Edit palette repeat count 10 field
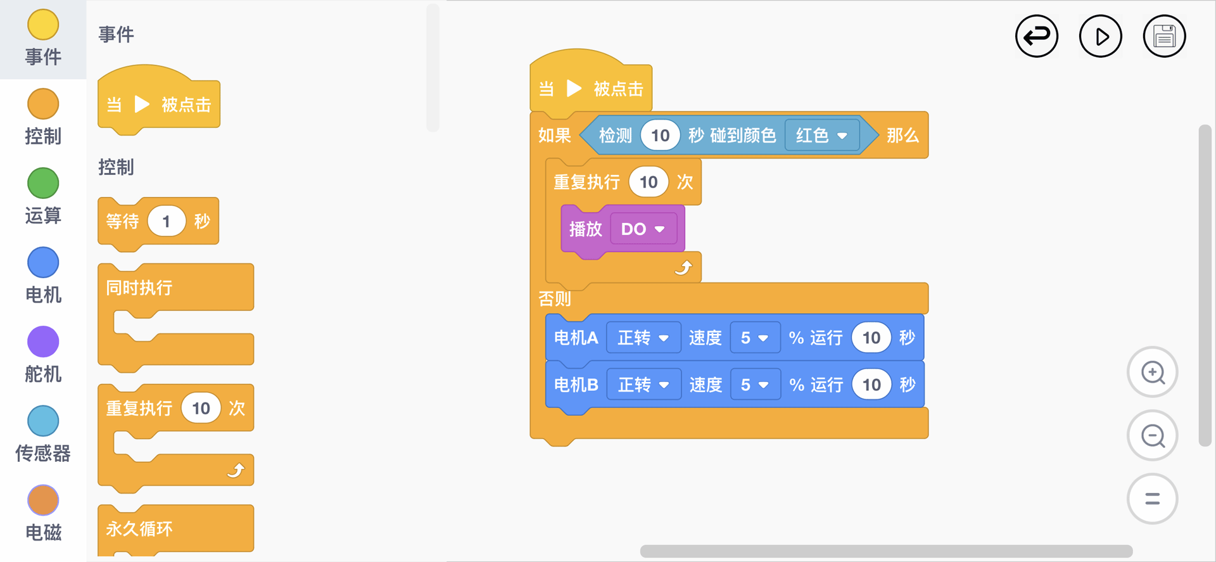The width and height of the screenshot is (1216, 562). pos(201,408)
